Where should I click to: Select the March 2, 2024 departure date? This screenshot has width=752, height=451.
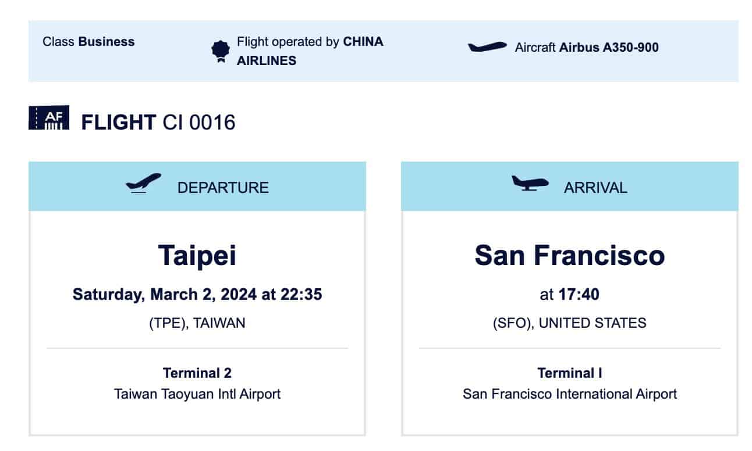[197, 294]
